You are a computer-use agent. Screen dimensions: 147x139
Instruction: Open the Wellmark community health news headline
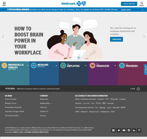[38, 89]
